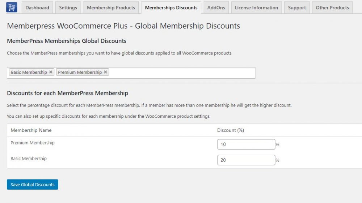The image size is (362, 203).
Task: Click the shopping cart plugin logo icon
Action: pos(12,8)
